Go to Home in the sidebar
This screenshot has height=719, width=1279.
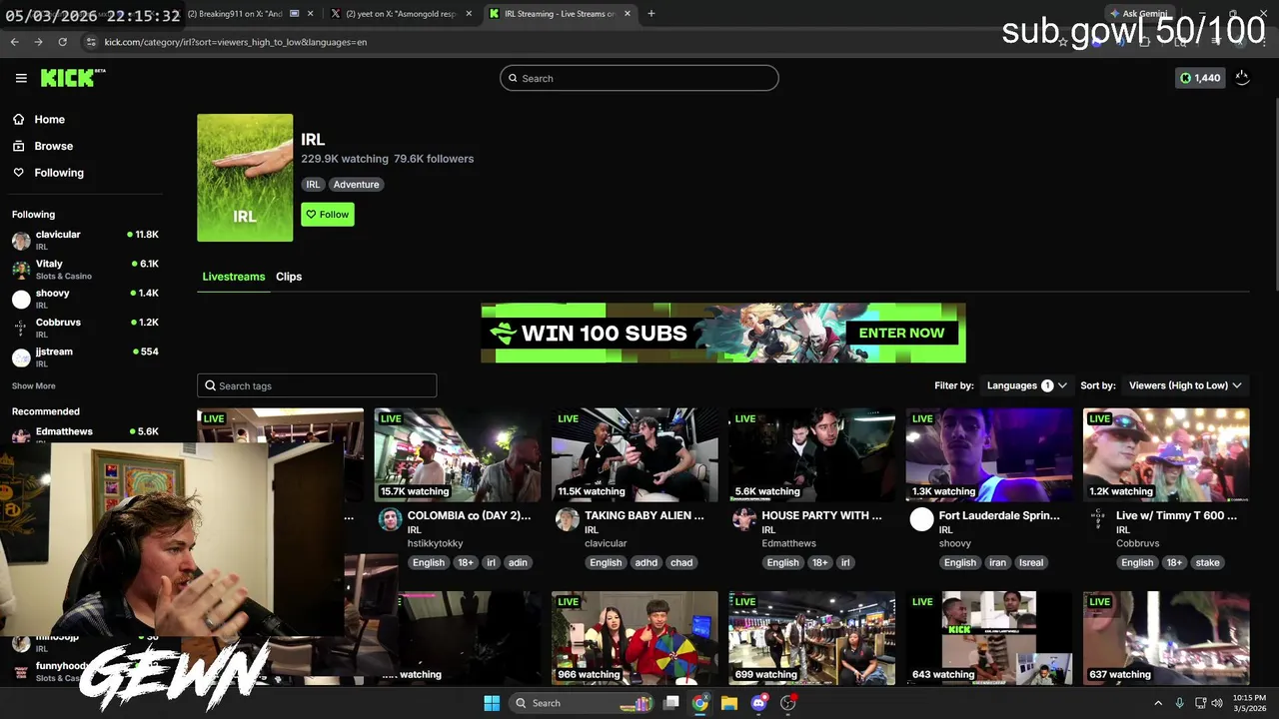49,119
